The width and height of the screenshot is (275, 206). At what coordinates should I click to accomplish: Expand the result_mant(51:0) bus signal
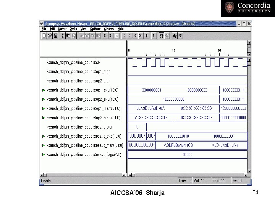(44, 145)
